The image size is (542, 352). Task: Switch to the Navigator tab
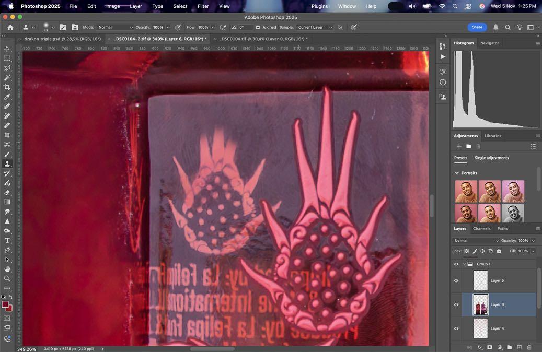click(489, 43)
